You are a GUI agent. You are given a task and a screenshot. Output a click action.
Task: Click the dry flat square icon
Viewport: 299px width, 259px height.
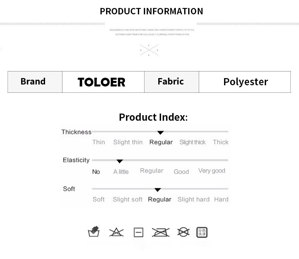click(x=139, y=232)
